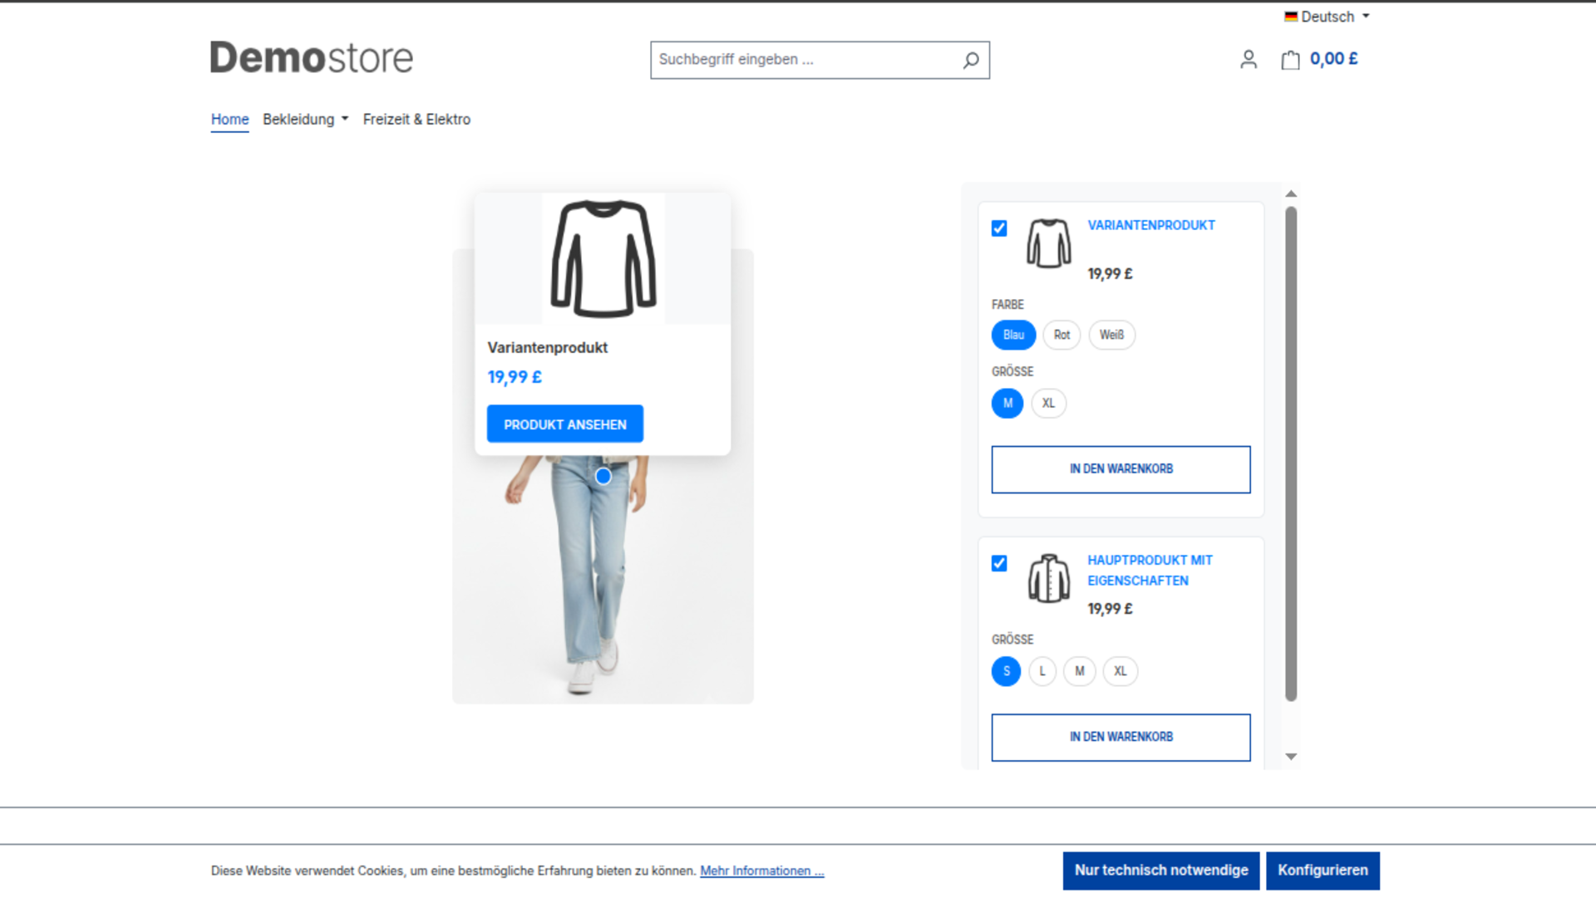
Task: Click the Demostore logo
Action: (x=312, y=57)
